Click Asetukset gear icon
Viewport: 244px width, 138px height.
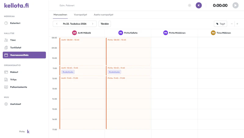[6, 104]
